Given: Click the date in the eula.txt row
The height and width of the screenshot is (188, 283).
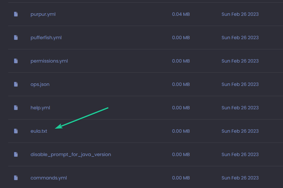Looking at the screenshot, I should point(240,131).
